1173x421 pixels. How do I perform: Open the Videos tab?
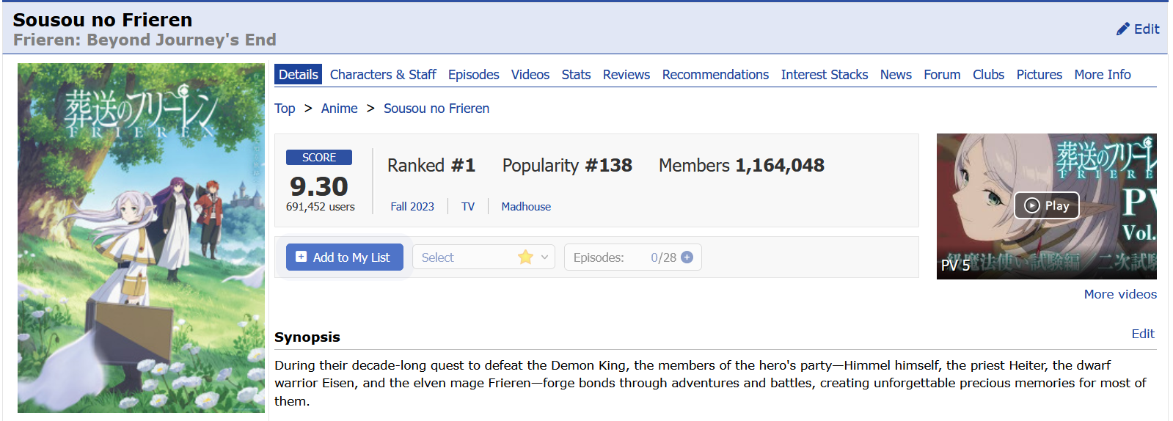click(530, 75)
